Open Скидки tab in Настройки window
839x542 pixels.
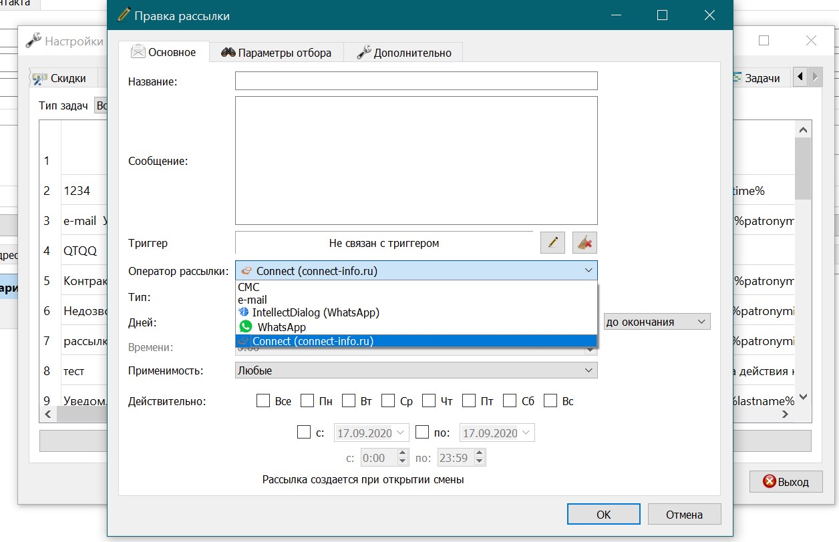point(63,78)
